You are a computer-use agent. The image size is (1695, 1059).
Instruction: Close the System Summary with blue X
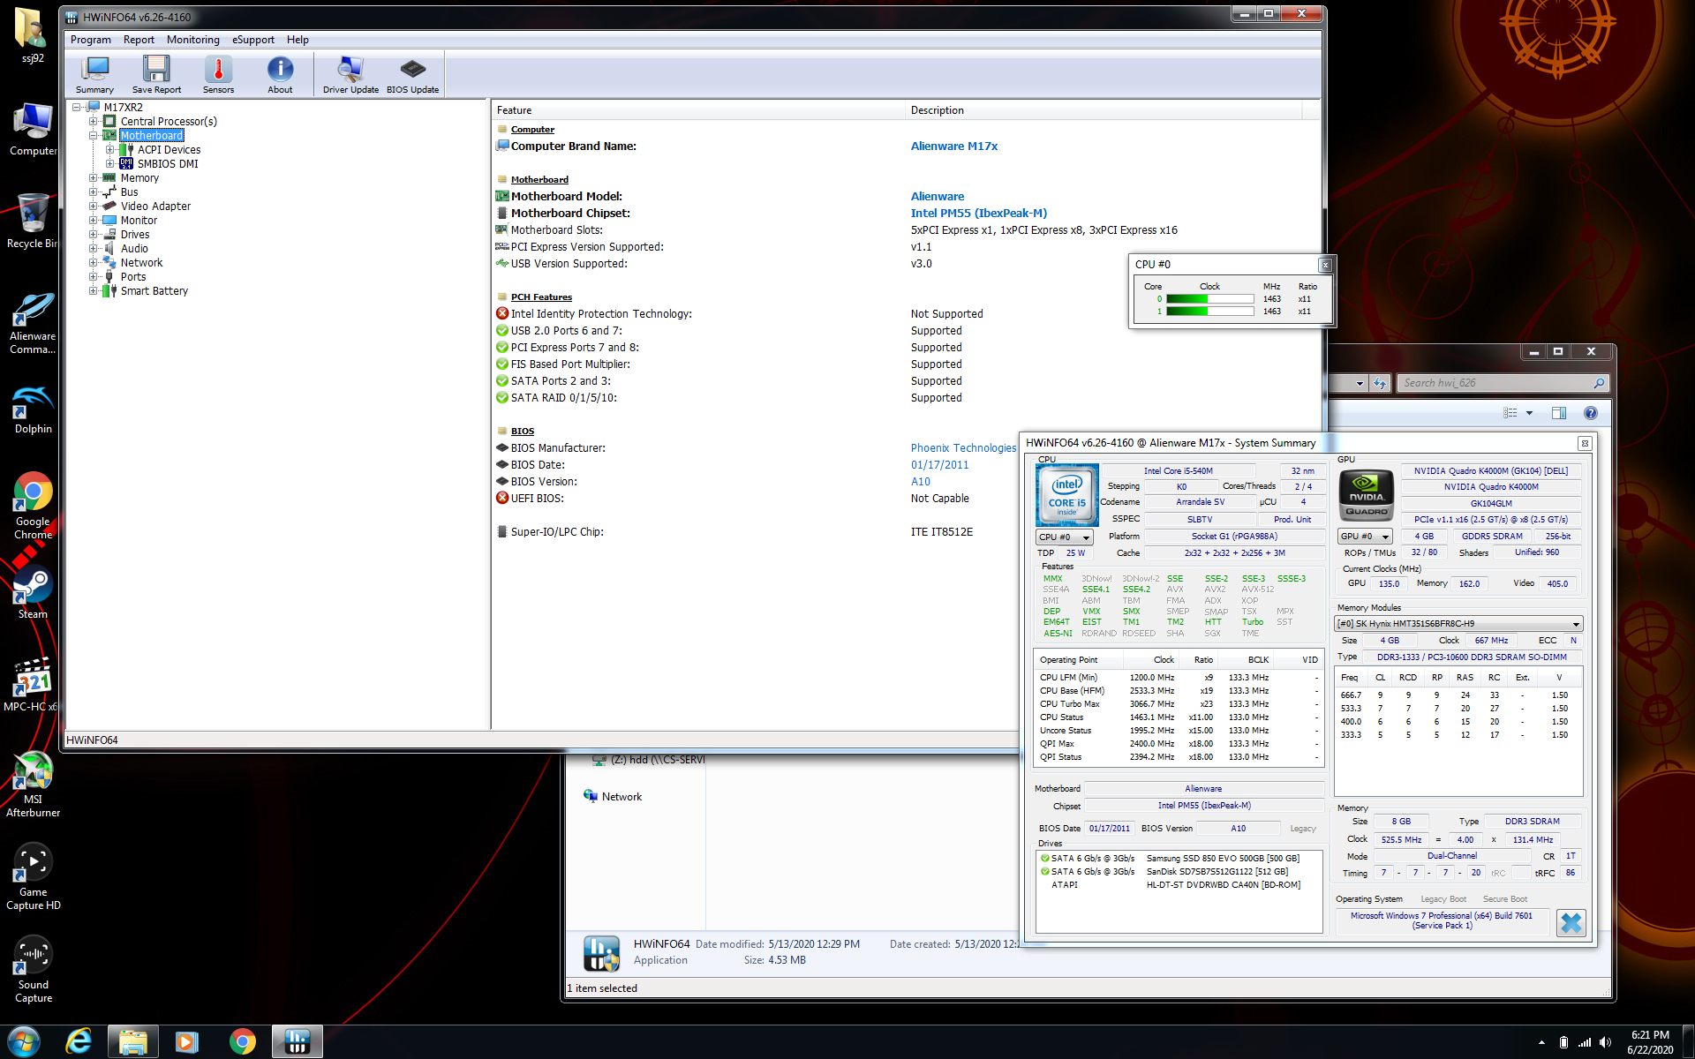click(x=1571, y=923)
